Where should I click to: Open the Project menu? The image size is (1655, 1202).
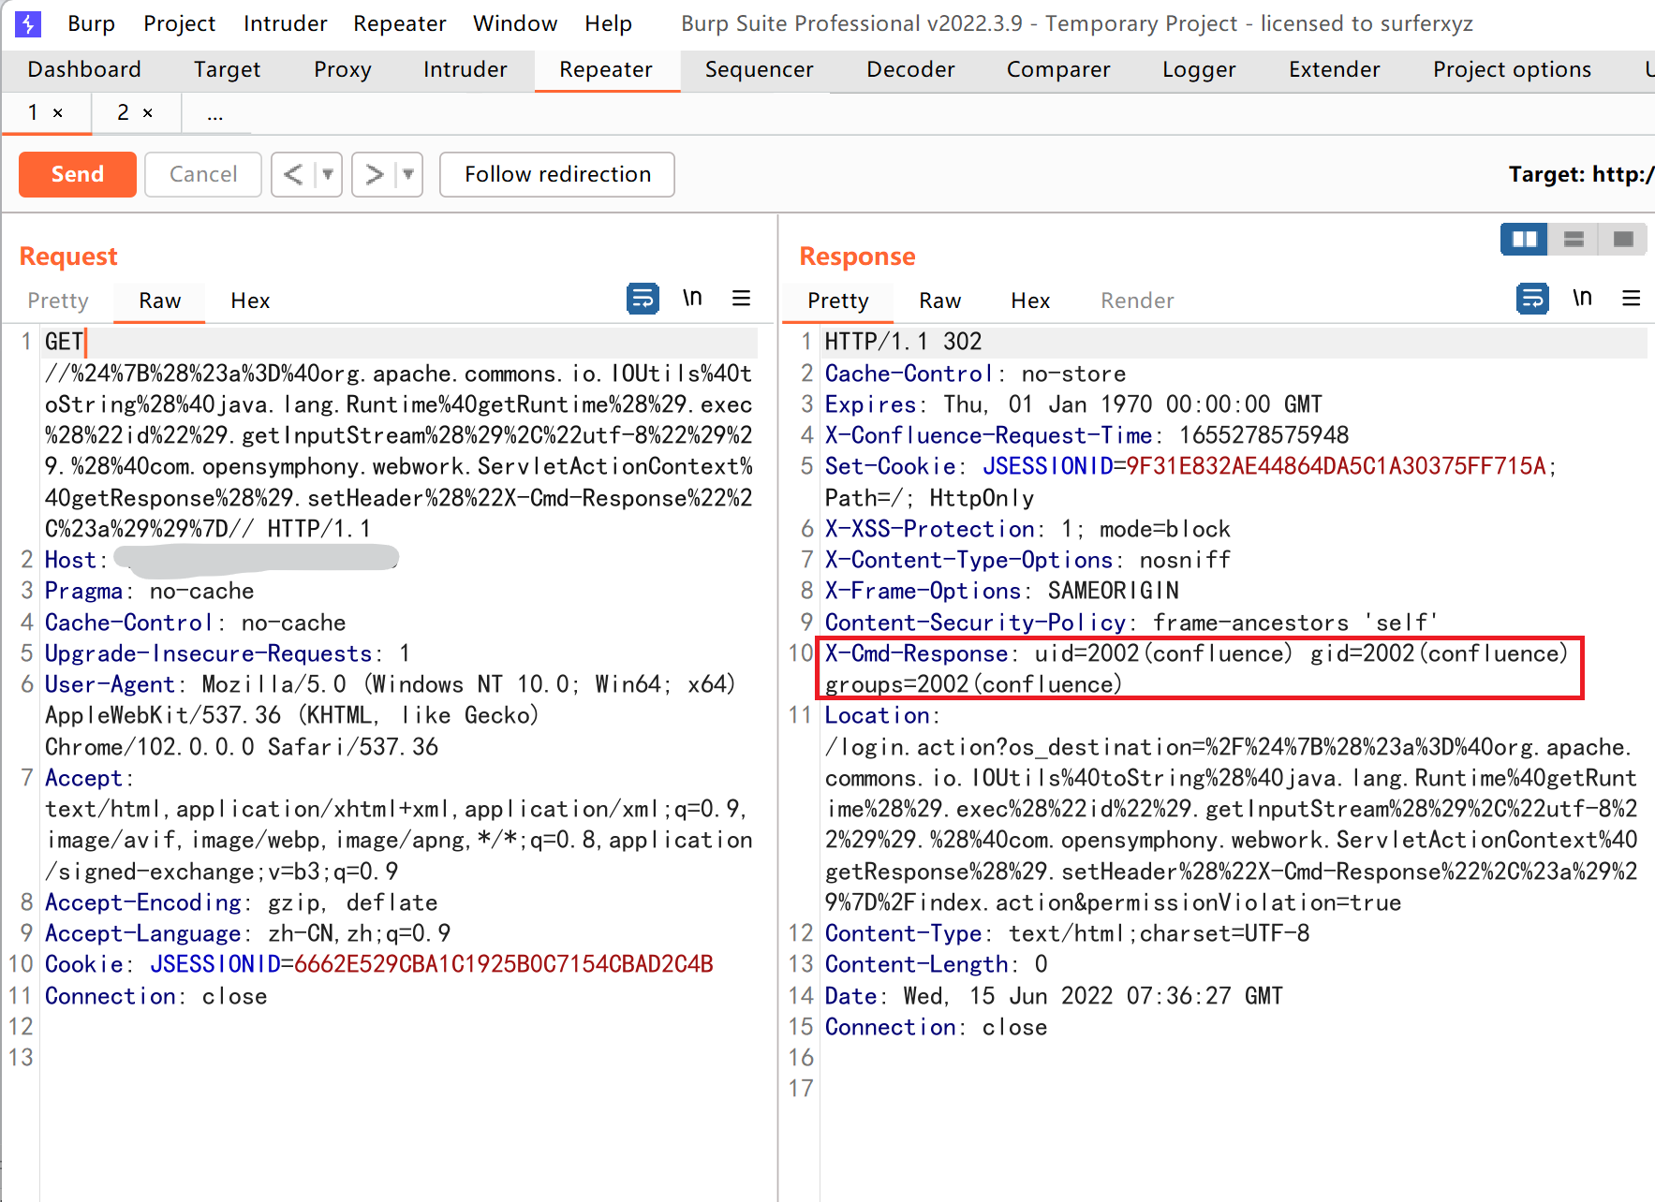click(x=180, y=23)
